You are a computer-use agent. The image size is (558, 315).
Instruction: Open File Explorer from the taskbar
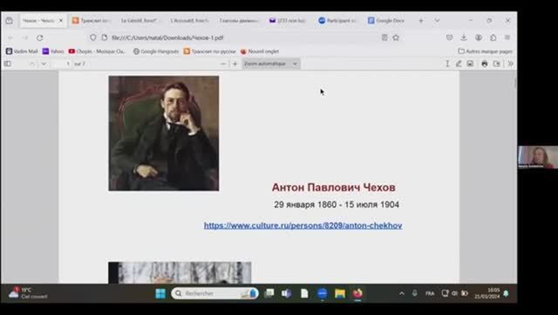coord(340,293)
